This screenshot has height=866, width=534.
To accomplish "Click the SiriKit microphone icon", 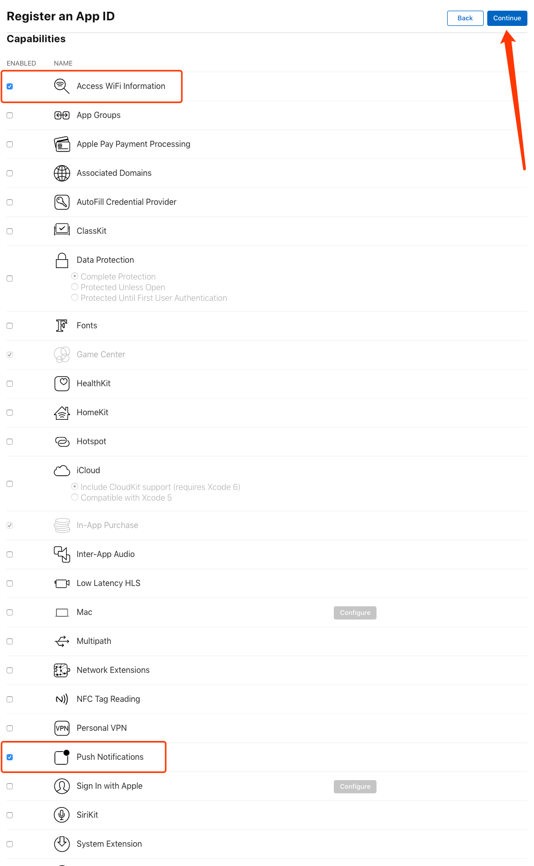I will pyautogui.click(x=61, y=815).
